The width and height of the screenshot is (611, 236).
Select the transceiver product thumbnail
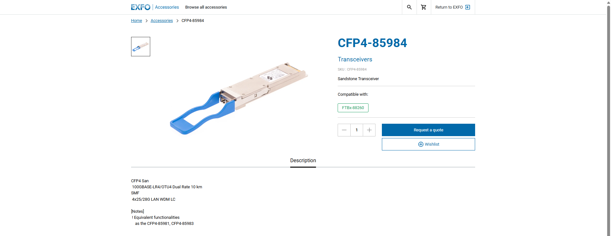(141, 47)
